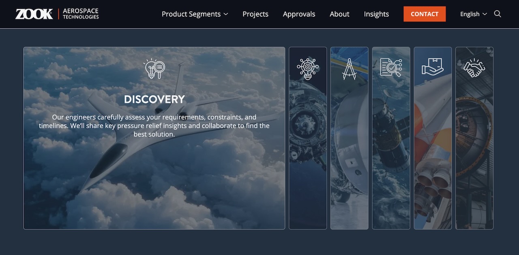Select the space station module image panel
This screenshot has height=255, width=519.
308,162
